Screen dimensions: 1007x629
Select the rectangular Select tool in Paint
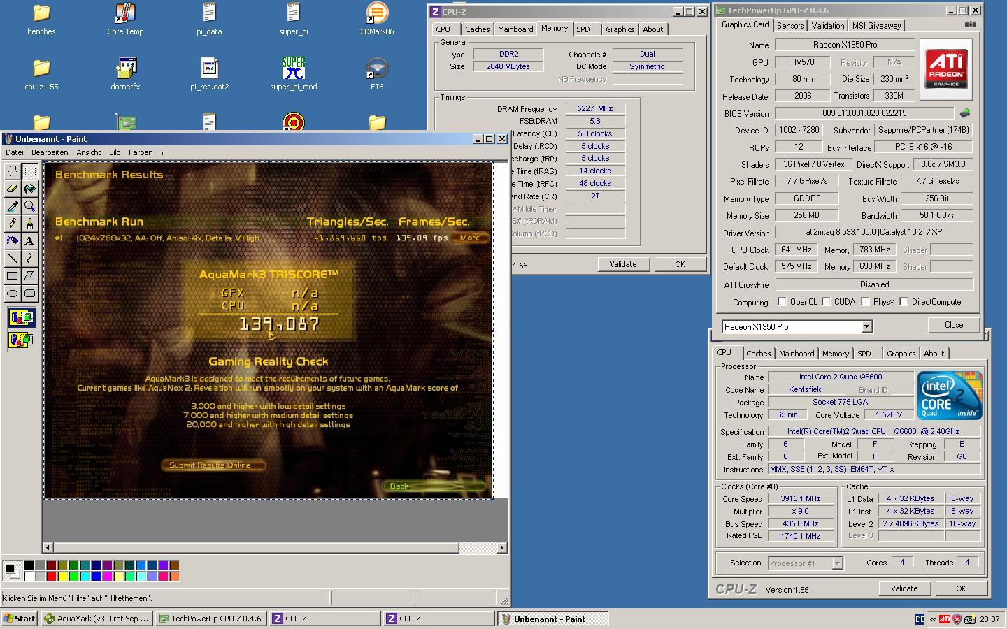click(x=30, y=171)
